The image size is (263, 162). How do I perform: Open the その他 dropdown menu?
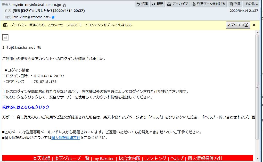click(x=252, y=4)
